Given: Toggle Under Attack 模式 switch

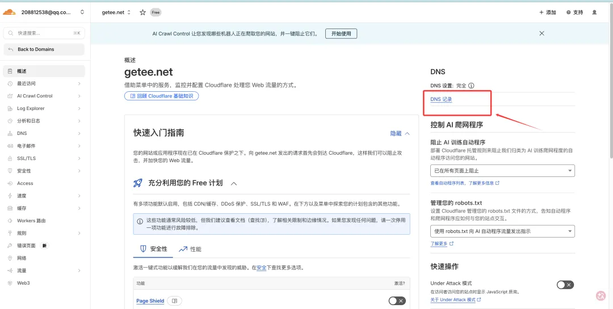Looking at the screenshot, I should [565, 285].
